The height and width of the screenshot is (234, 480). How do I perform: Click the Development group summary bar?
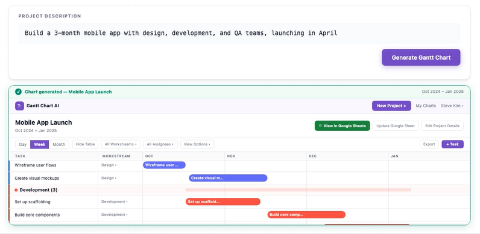pyautogui.click(x=298, y=190)
